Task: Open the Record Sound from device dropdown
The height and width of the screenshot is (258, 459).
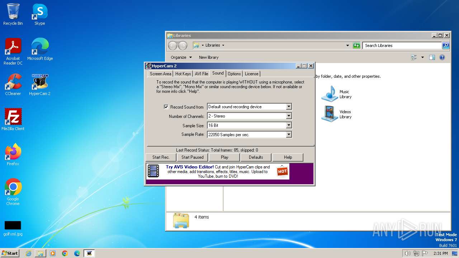Action: tap(289, 107)
